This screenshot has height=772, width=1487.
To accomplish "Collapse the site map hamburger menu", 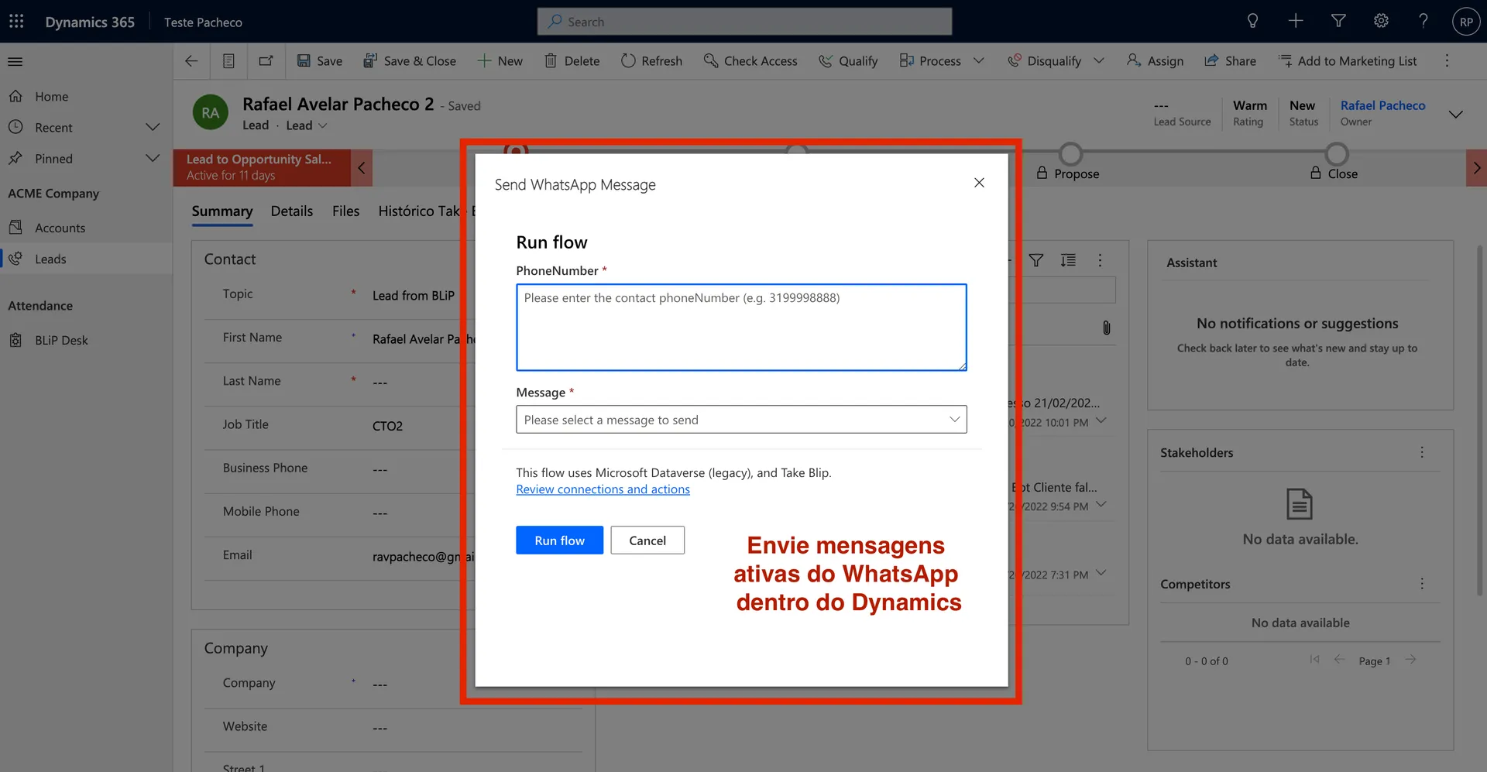I will coord(15,61).
